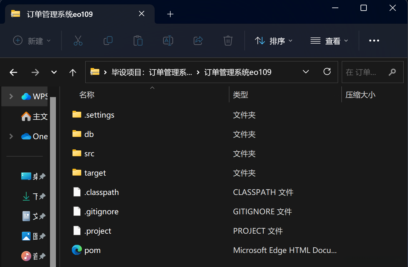Click the Copy icon in toolbar
Image resolution: width=408 pixels, height=267 pixels.
[108, 41]
